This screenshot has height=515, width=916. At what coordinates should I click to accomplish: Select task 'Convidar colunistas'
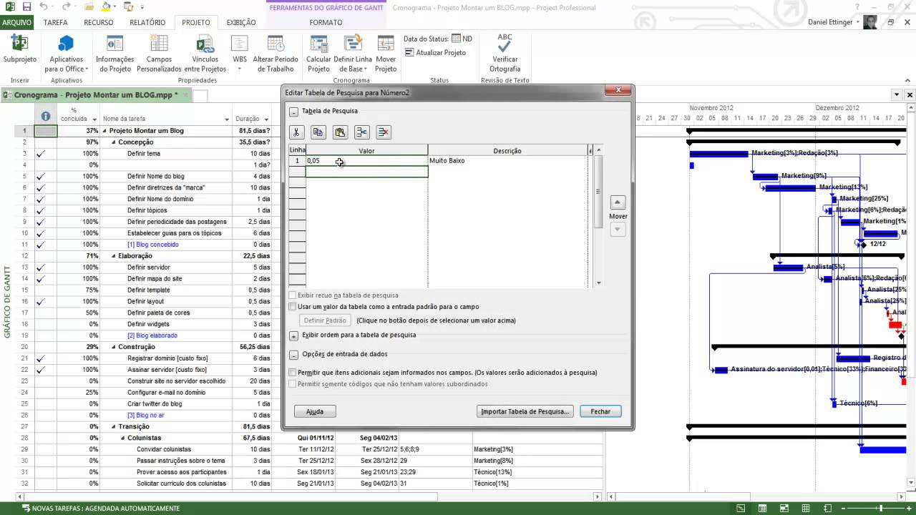point(164,449)
